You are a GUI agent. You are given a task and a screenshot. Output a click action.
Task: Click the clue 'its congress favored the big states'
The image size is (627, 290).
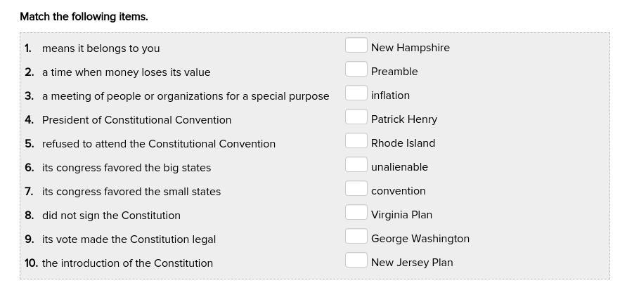click(x=127, y=168)
